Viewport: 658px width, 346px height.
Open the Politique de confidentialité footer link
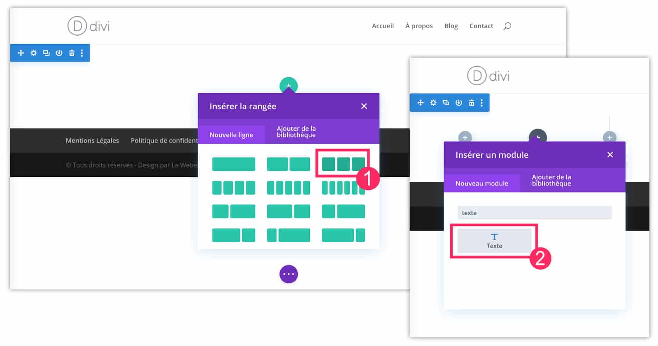(164, 141)
